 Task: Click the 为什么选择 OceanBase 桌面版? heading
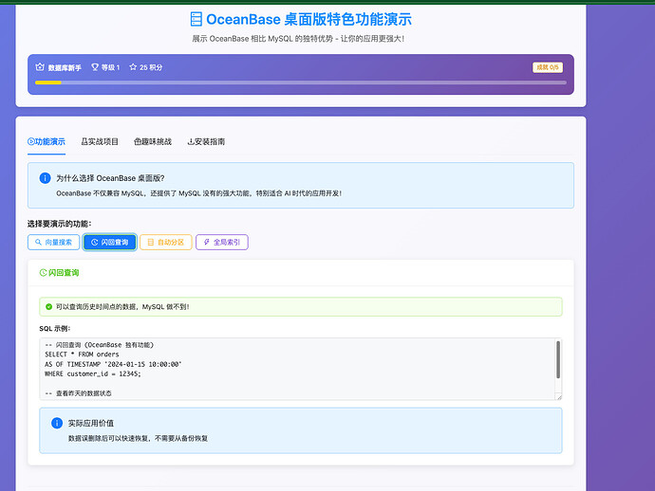click(x=110, y=178)
